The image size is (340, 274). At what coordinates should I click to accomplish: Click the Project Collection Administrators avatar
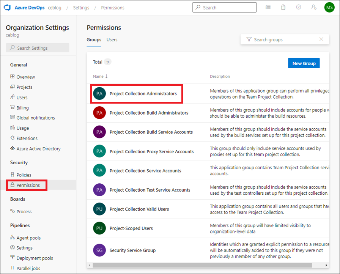click(99, 94)
